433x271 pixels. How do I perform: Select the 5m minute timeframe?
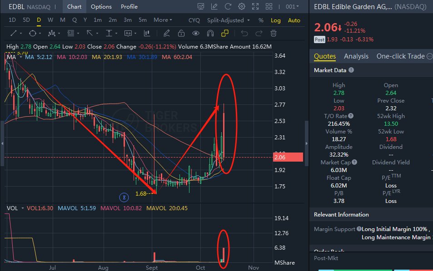pyautogui.click(x=143, y=20)
